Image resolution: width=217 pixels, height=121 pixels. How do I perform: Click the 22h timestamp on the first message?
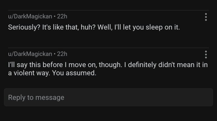click(x=62, y=16)
